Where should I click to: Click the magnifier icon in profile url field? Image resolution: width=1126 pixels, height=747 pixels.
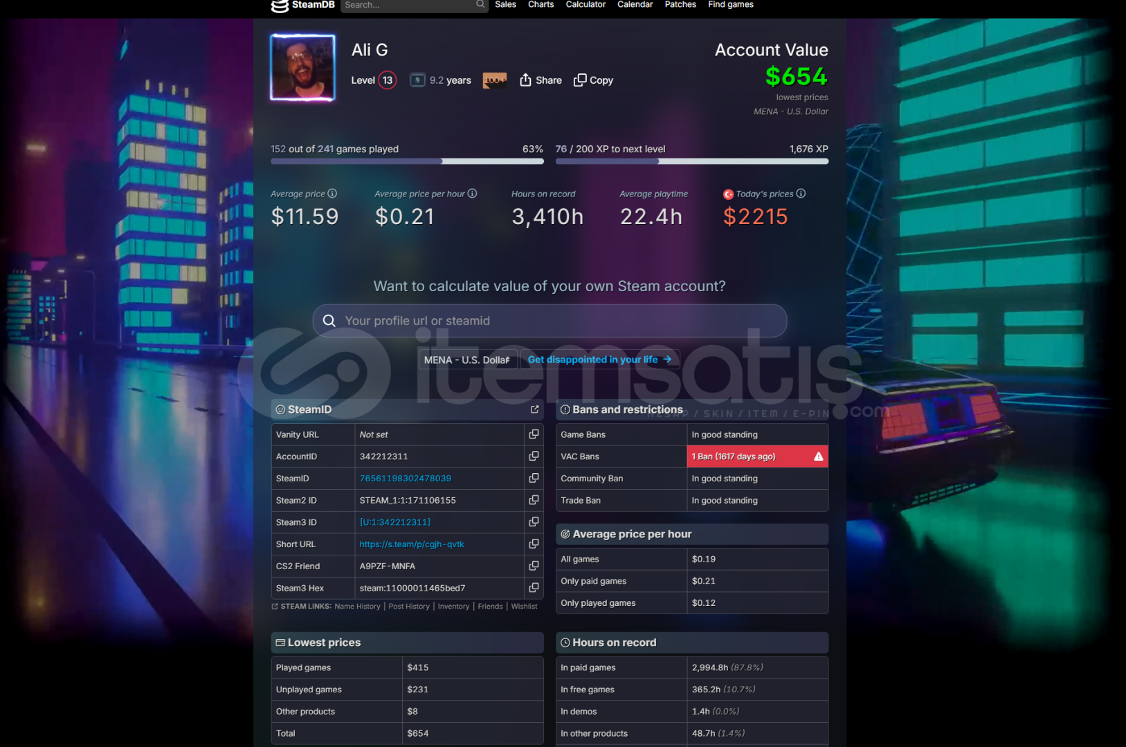[x=329, y=321]
